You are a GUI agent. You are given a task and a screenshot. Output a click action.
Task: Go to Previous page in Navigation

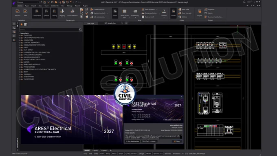click(x=18, y=13)
